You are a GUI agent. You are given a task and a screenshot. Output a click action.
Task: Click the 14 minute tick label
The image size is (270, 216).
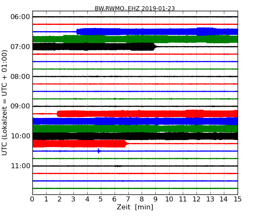(x=224, y=199)
